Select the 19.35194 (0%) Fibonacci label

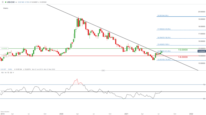pos(163,15)
